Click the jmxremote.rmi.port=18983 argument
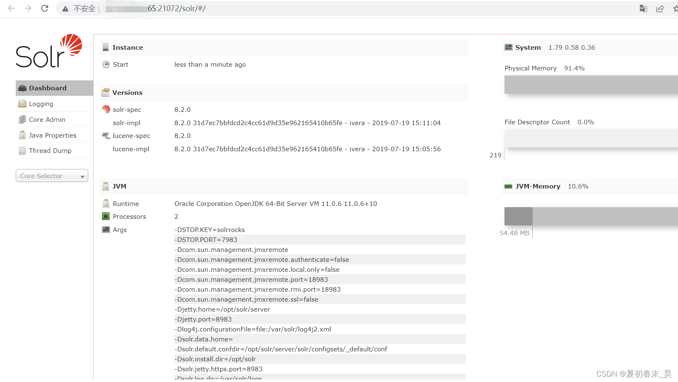The width and height of the screenshot is (678, 382). (258, 289)
